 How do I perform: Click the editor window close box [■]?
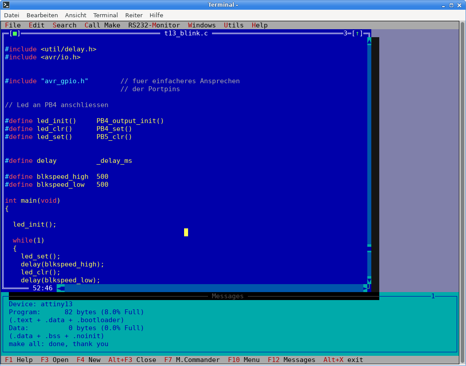pyautogui.click(x=15, y=33)
